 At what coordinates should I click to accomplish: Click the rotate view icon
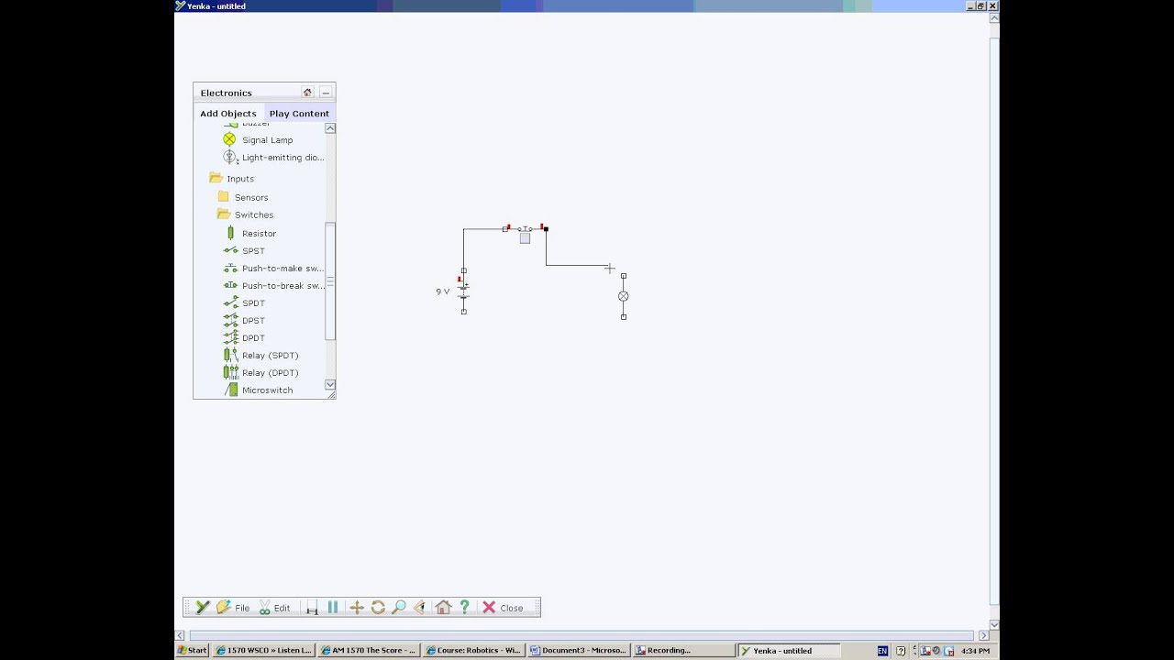click(x=378, y=608)
